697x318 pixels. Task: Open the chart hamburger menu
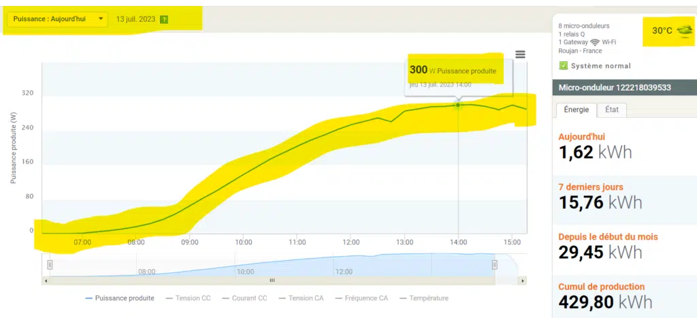[521, 54]
